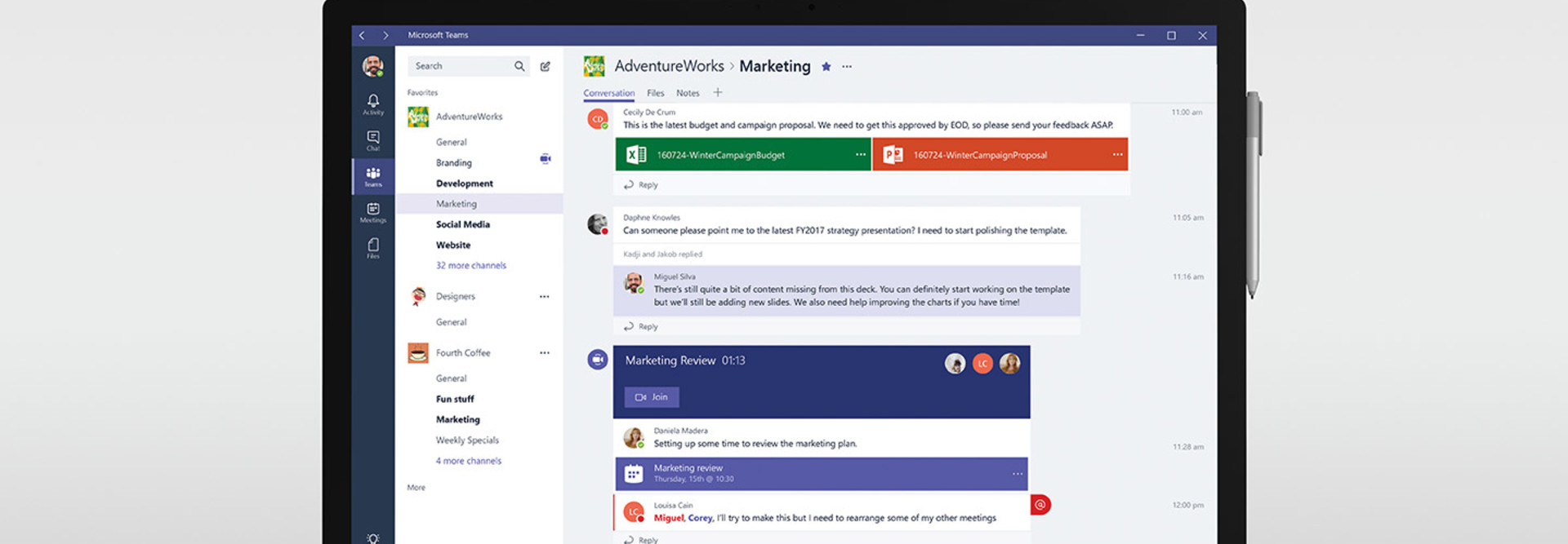
Task: Open the Files icon in sidebar
Action: (373, 248)
